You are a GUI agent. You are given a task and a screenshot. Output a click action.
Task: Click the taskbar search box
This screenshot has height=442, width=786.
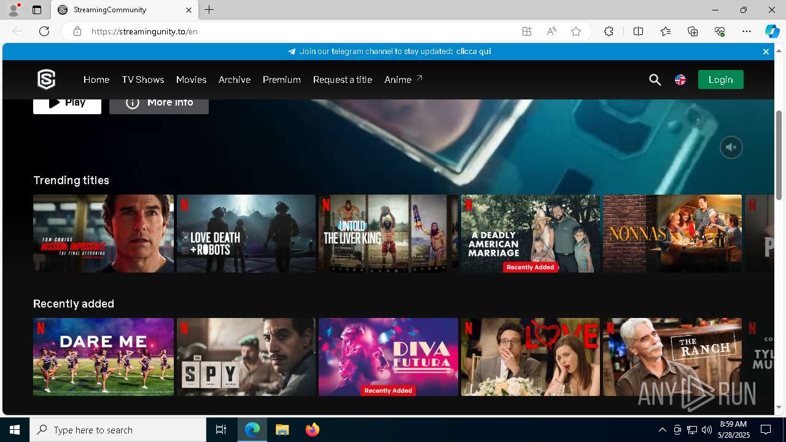coord(118,430)
